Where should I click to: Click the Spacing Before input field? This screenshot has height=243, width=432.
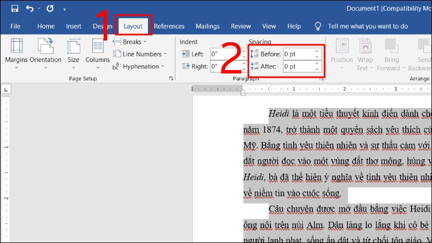298,54
